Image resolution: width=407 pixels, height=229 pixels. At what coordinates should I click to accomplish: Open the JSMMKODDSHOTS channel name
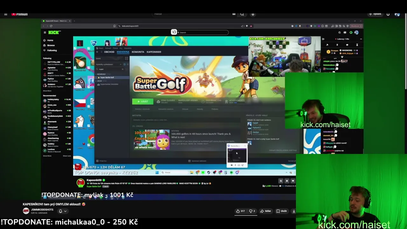tap(42, 210)
